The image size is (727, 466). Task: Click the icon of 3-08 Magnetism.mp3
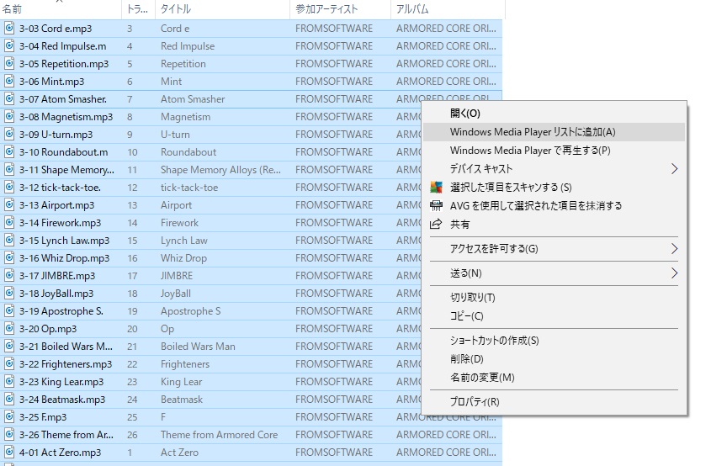(x=8, y=116)
